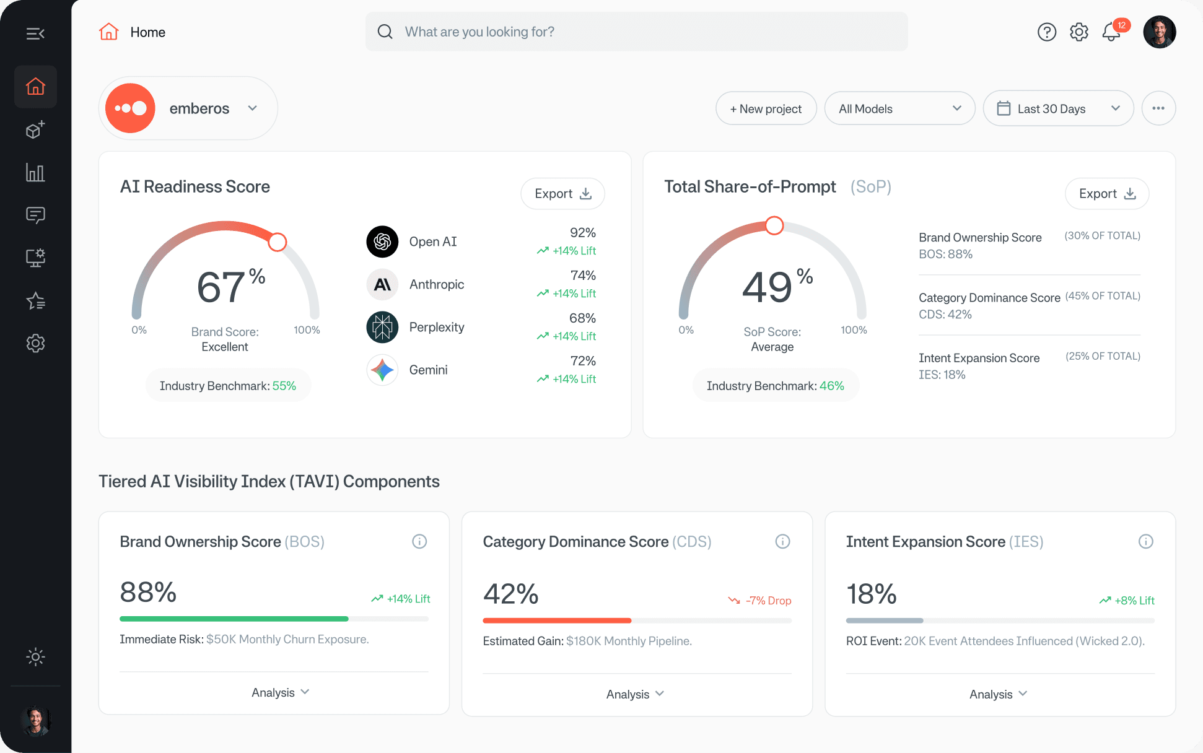1203x753 pixels.
Task: Click the chat messages sidebar icon
Action: click(x=35, y=215)
